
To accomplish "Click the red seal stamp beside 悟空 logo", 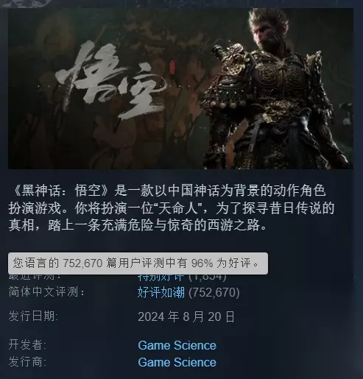I will click(172, 67).
